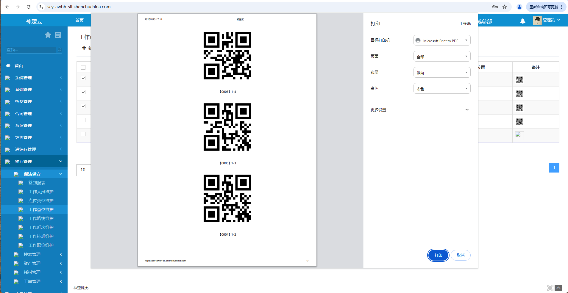The image size is (568, 293).
Task: Open 工作人员维护 menu item
Action: [x=41, y=192]
